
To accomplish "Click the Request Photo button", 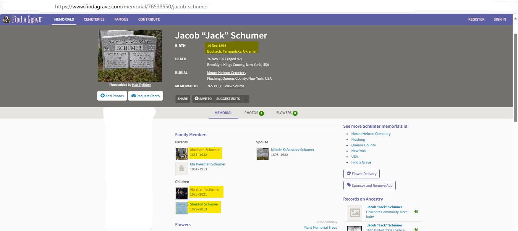I will pos(146,96).
